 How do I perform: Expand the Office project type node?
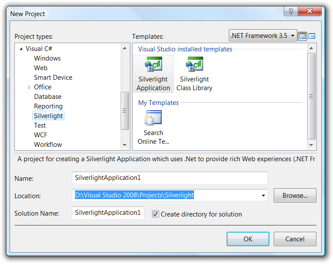coord(29,87)
